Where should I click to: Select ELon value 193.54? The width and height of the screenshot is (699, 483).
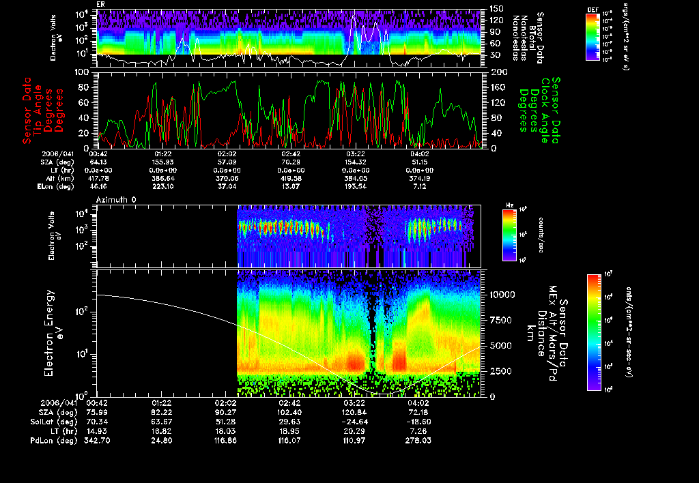pos(356,186)
